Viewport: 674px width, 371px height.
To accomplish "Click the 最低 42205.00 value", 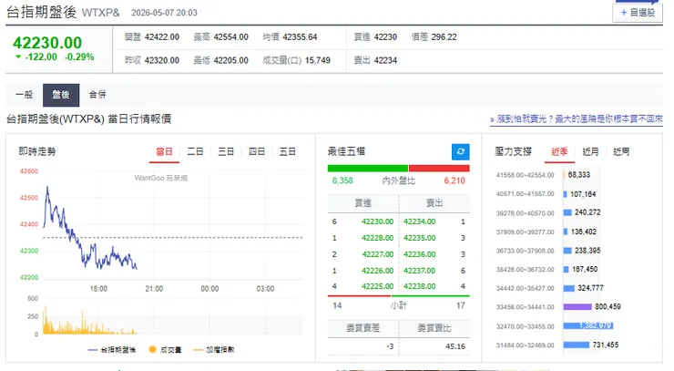I will (230, 61).
